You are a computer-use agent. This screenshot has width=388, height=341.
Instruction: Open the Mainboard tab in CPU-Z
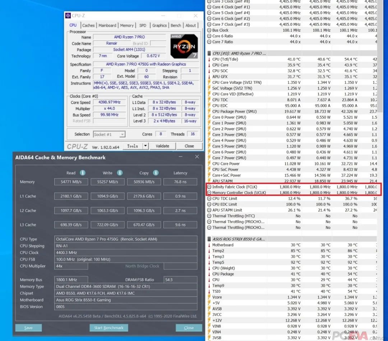[x=107, y=26]
